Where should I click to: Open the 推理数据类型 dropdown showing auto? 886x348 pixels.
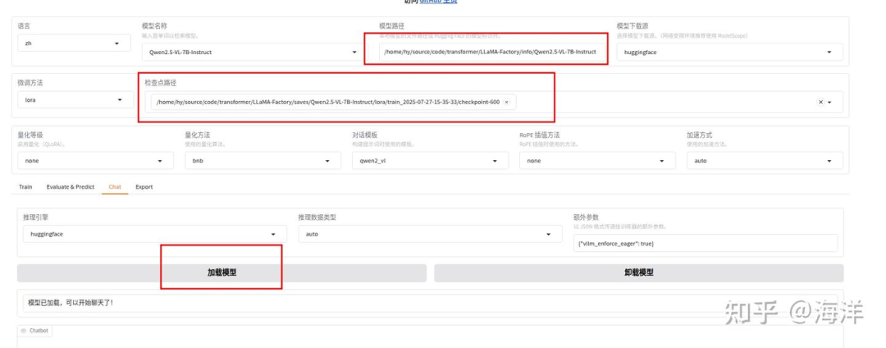(430, 234)
